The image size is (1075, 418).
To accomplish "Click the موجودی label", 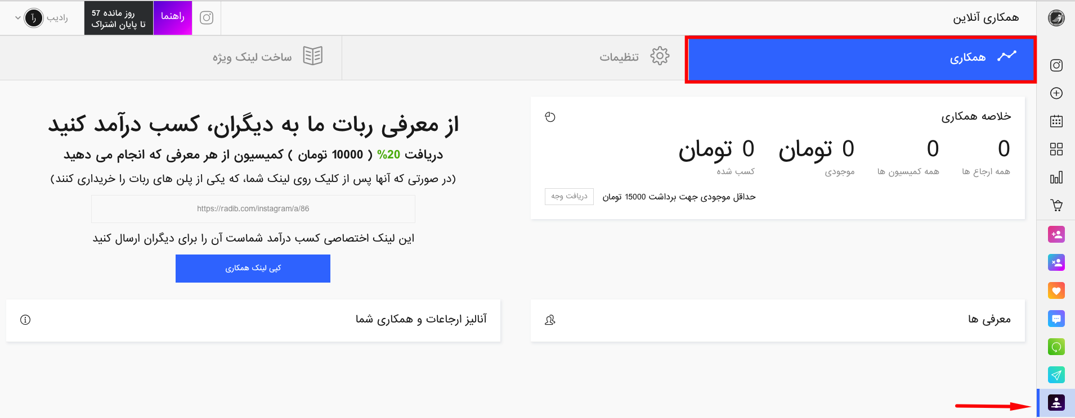I will (x=840, y=172).
